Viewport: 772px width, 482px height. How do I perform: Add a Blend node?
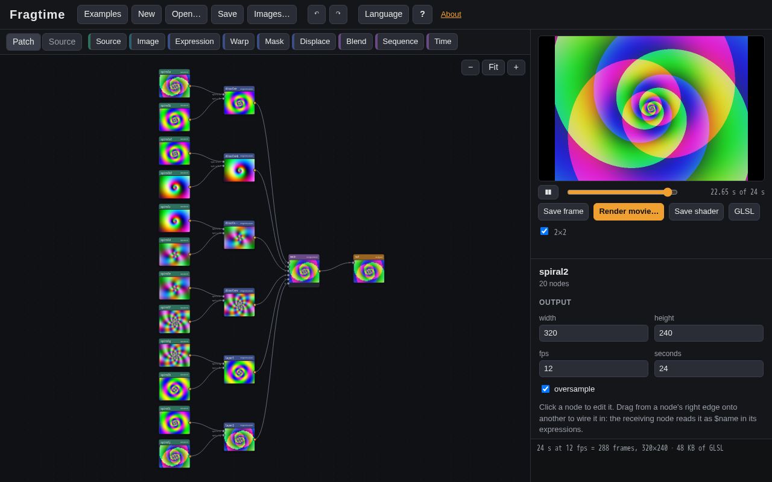pyautogui.click(x=356, y=42)
